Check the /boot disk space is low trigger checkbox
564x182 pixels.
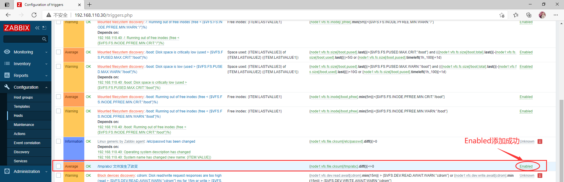coord(58,66)
